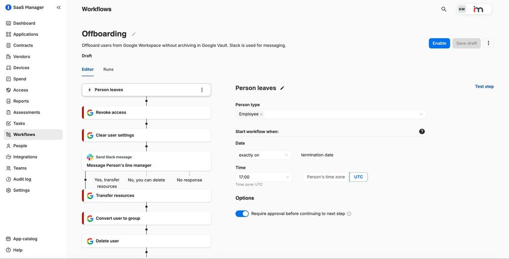
Task: Click the Google icon on Clear user settings step
Action: 90,135
